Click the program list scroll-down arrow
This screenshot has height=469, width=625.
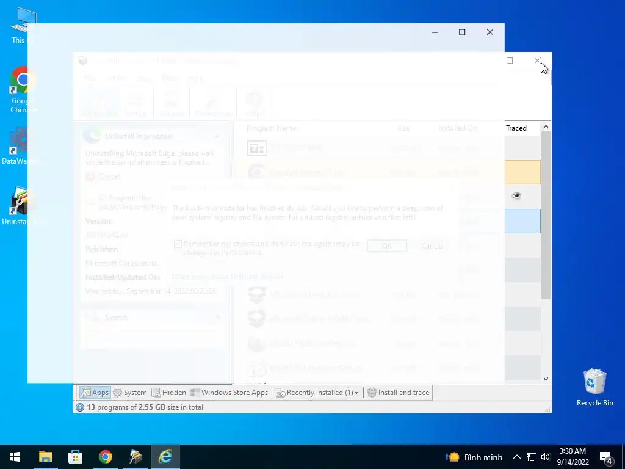[546, 379]
